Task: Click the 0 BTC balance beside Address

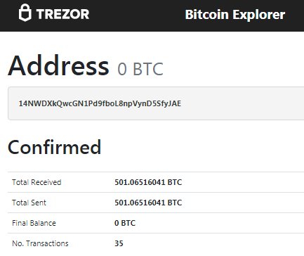Action: [x=140, y=69]
